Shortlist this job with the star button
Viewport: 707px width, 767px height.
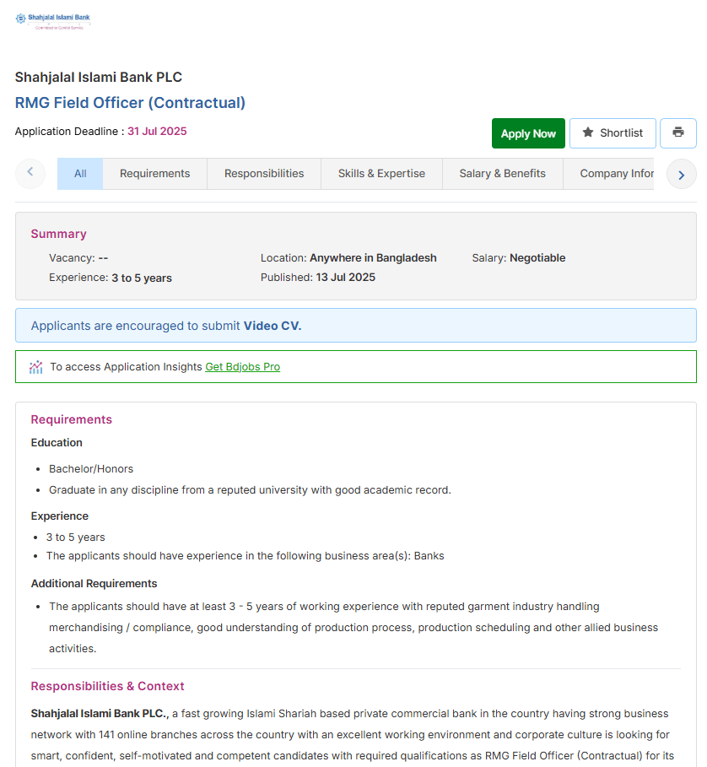pos(613,133)
